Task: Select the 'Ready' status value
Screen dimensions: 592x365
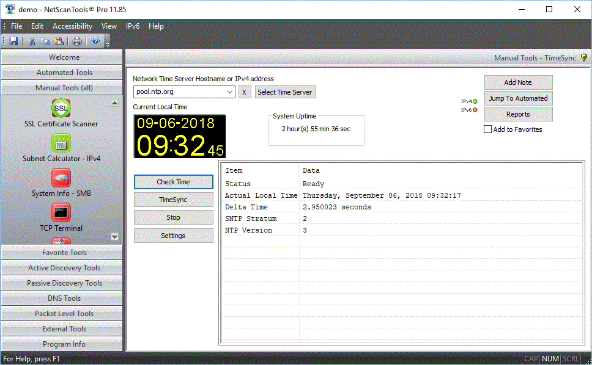Action: click(x=313, y=184)
